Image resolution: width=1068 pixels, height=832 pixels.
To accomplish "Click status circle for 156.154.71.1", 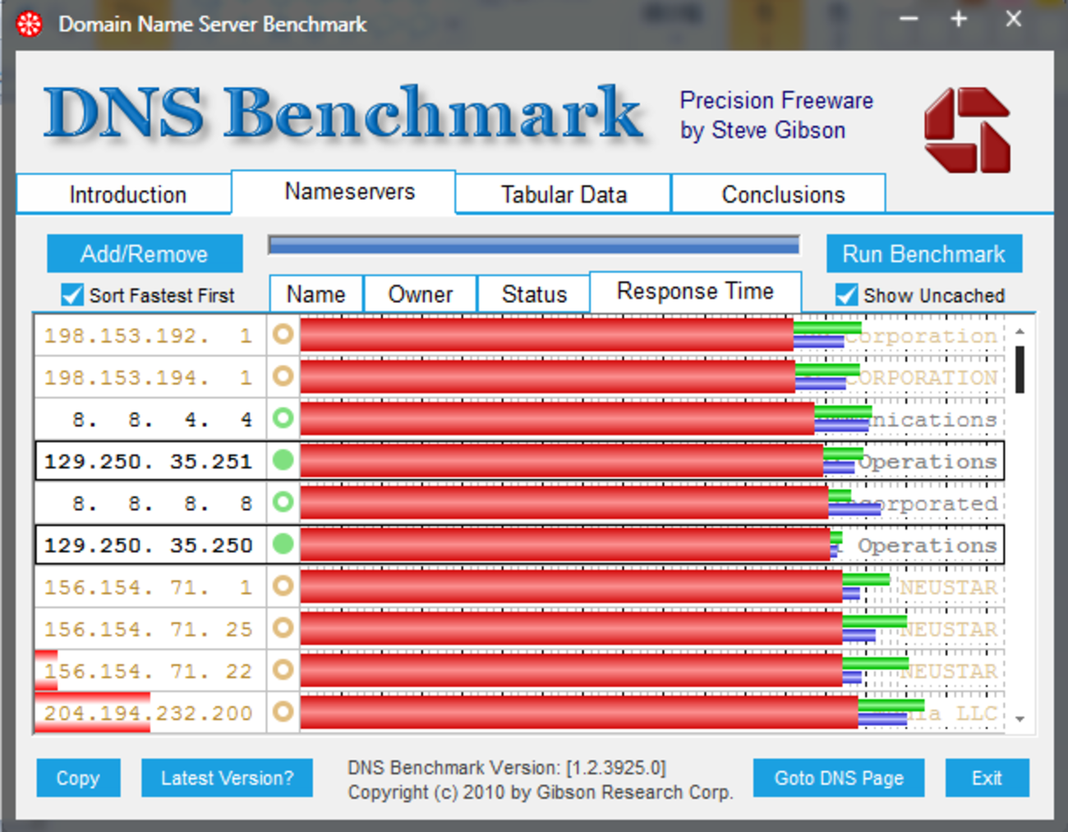I will tap(283, 586).
